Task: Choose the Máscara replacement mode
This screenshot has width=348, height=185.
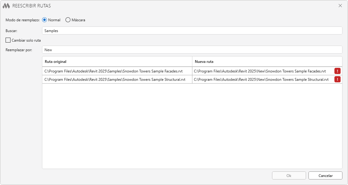Action: point(68,20)
